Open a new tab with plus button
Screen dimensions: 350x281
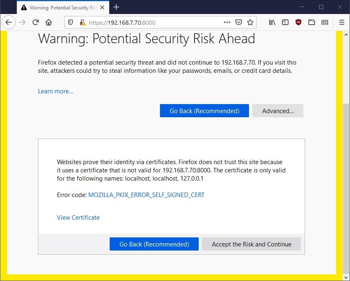point(116,7)
